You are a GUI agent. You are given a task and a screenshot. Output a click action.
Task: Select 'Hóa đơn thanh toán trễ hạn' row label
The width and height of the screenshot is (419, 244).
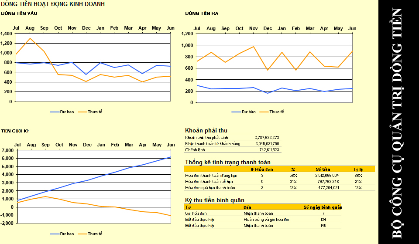[x=209, y=182]
